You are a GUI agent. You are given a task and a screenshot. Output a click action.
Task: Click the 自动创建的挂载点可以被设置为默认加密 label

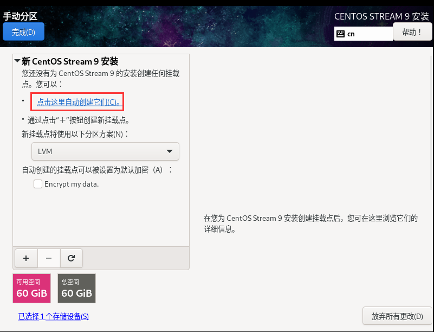[97, 170]
